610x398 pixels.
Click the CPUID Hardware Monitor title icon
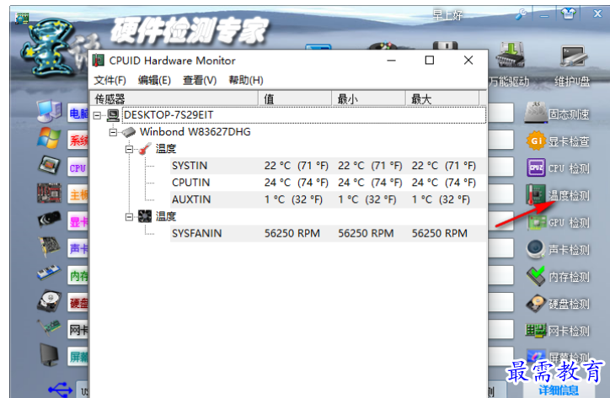click(99, 61)
